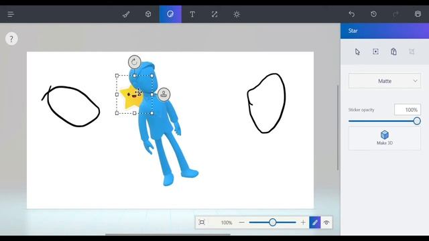Zoom in with the plus button
The width and height of the screenshot is (429, 241).
point(303,222)
